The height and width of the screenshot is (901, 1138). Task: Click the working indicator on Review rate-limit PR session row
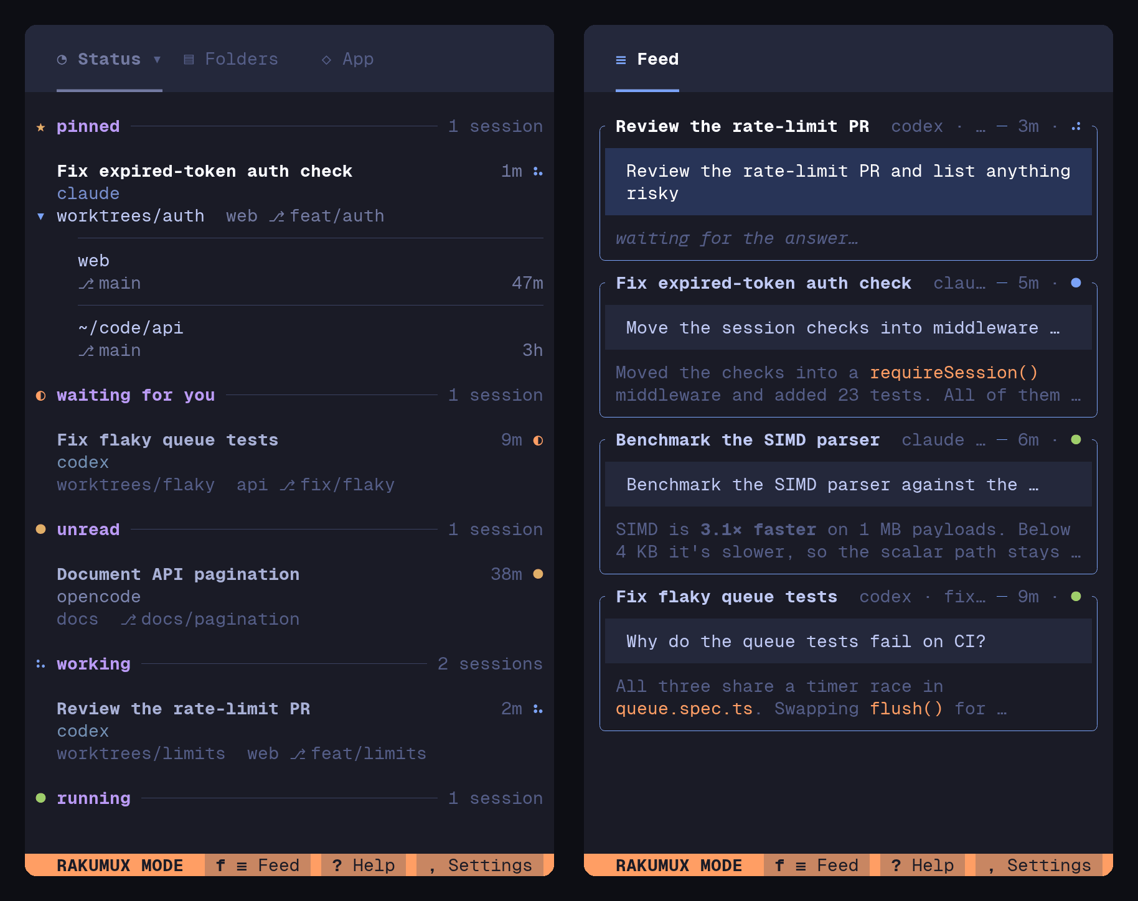(538, 709)
